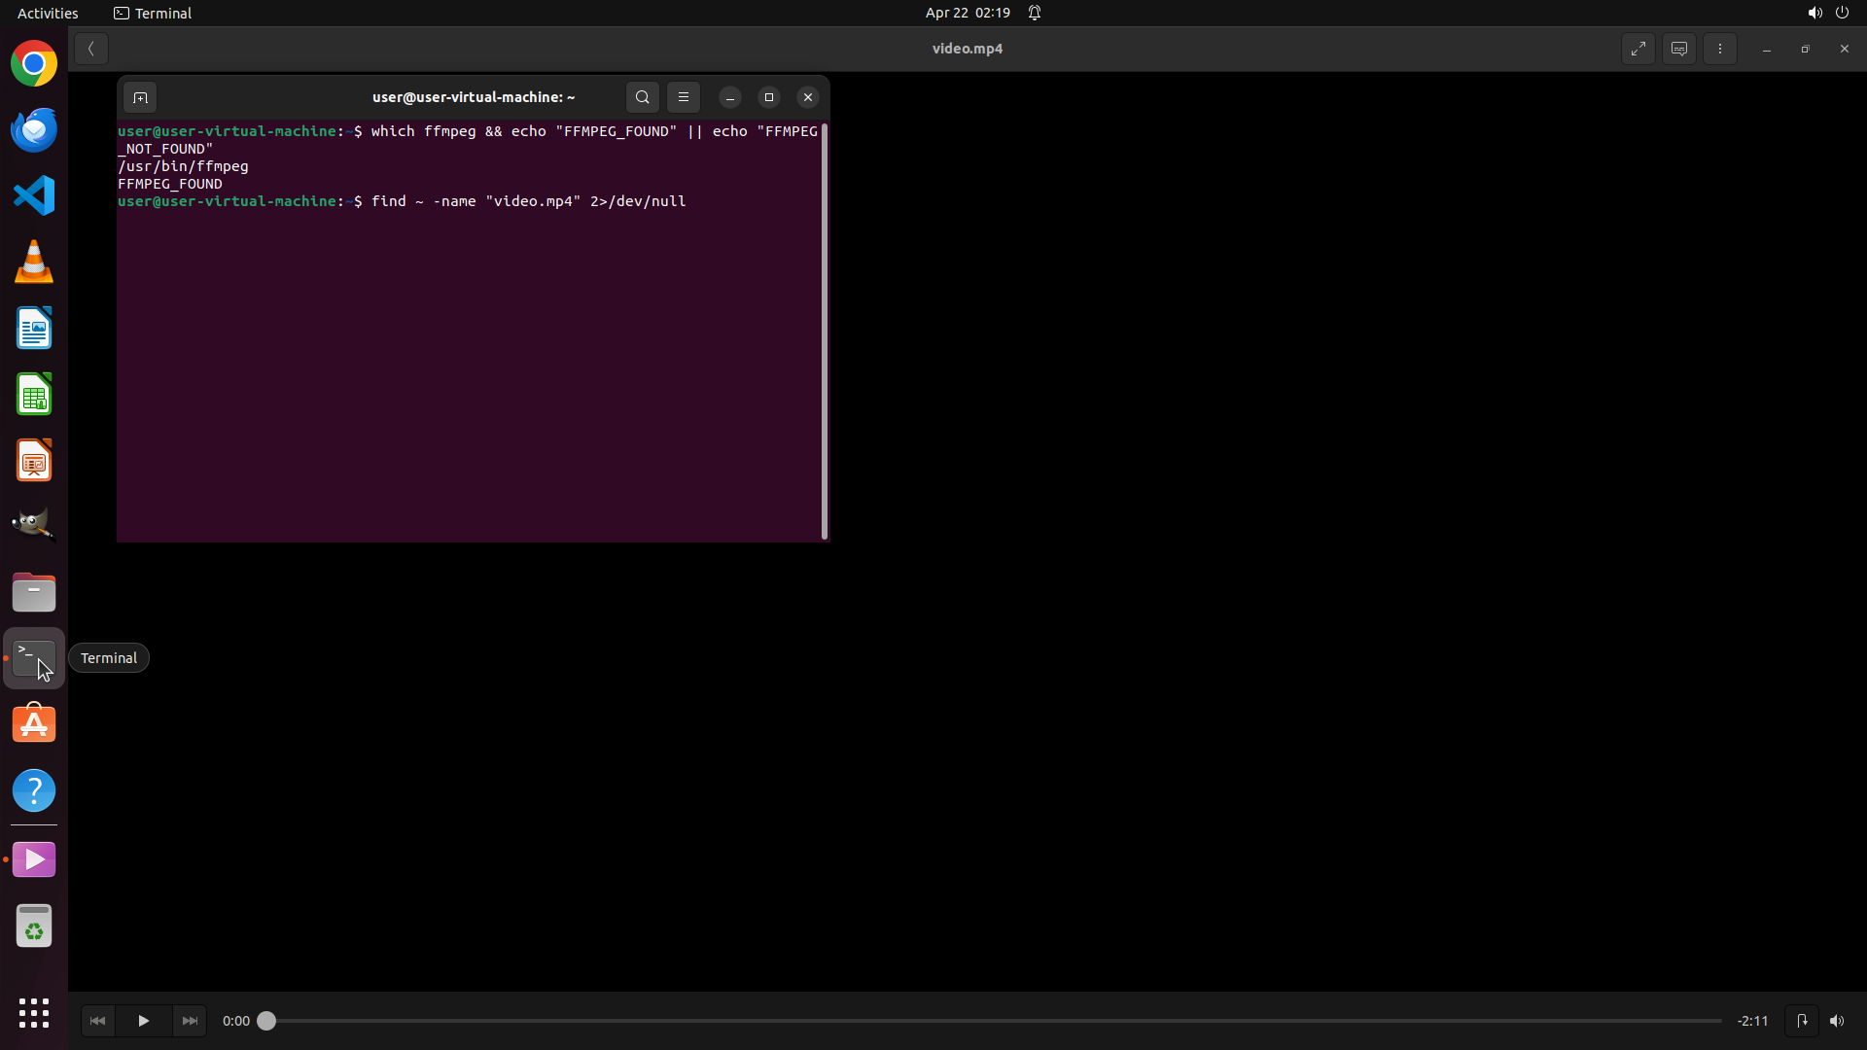Play the video with the play button

[143, 1021]
